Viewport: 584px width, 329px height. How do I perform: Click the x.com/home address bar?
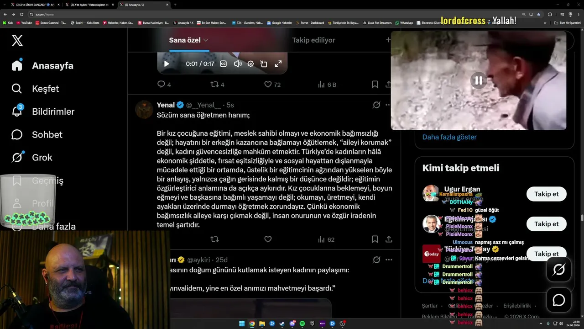274,14
